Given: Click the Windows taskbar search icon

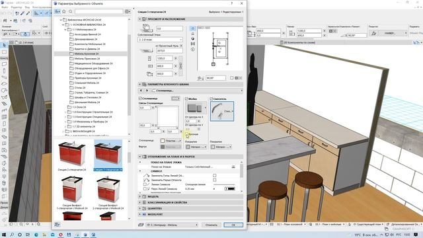Looking at the screenshot, I should tap(12, 235).
